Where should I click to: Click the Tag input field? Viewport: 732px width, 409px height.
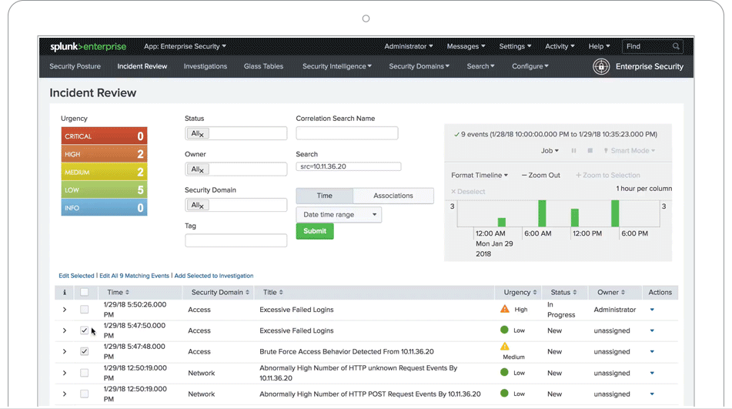[x=236, y=240]
